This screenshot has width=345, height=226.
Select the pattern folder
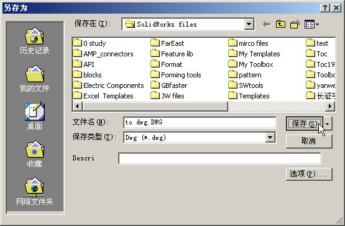[x=245, y=75]
